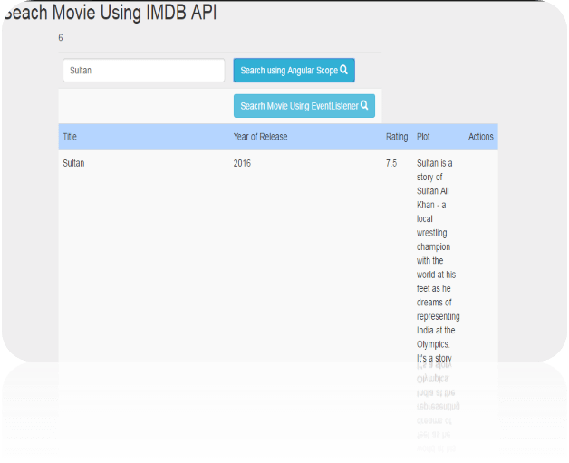Click magnifier icon in Angular Scope button

pyautogui.click(x=343, y=70)
